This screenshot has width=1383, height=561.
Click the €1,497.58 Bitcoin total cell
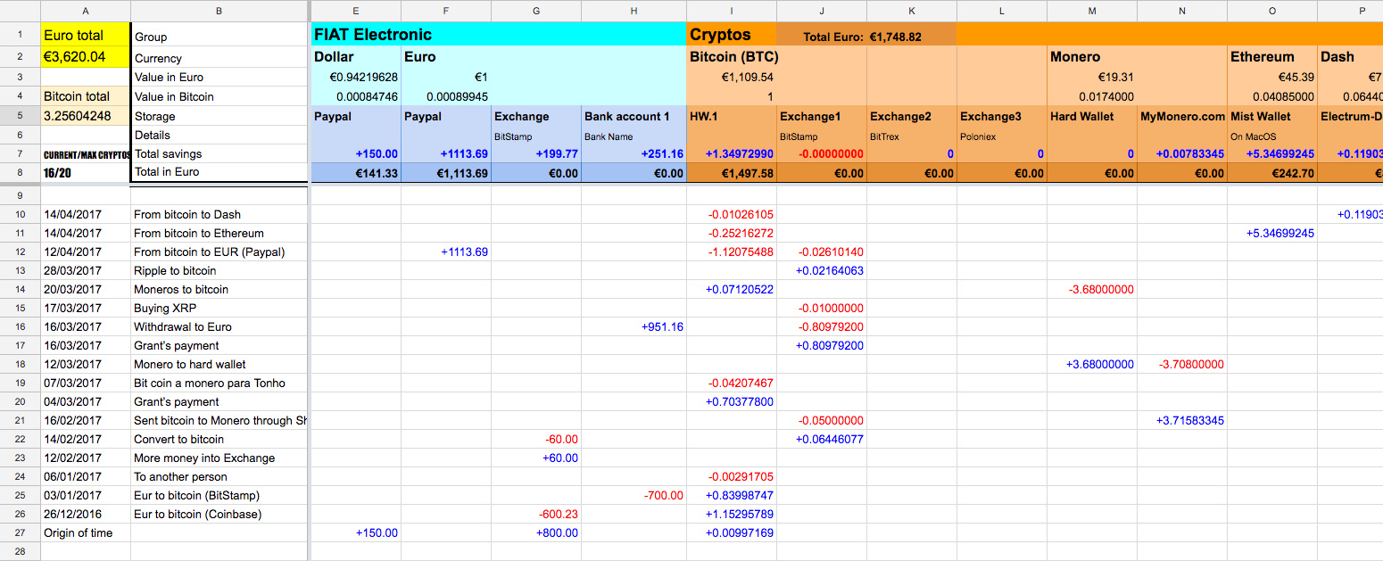click(x=732, y=173)
